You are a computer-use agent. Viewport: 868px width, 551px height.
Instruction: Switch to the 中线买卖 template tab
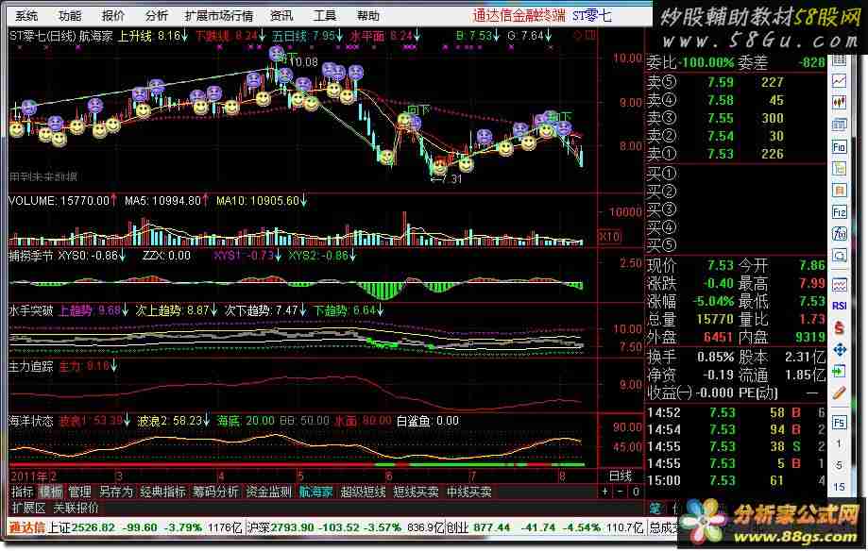469,492
